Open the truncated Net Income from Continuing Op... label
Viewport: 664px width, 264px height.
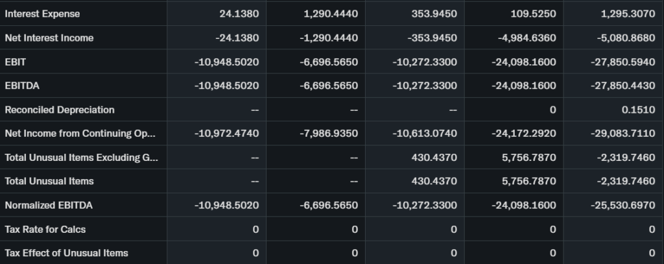(80, 134)
